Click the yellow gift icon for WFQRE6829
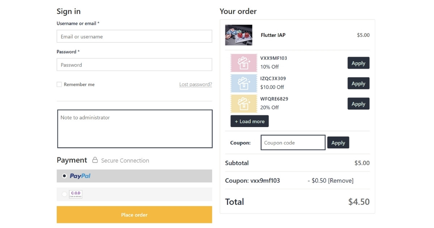 point(243,103)
